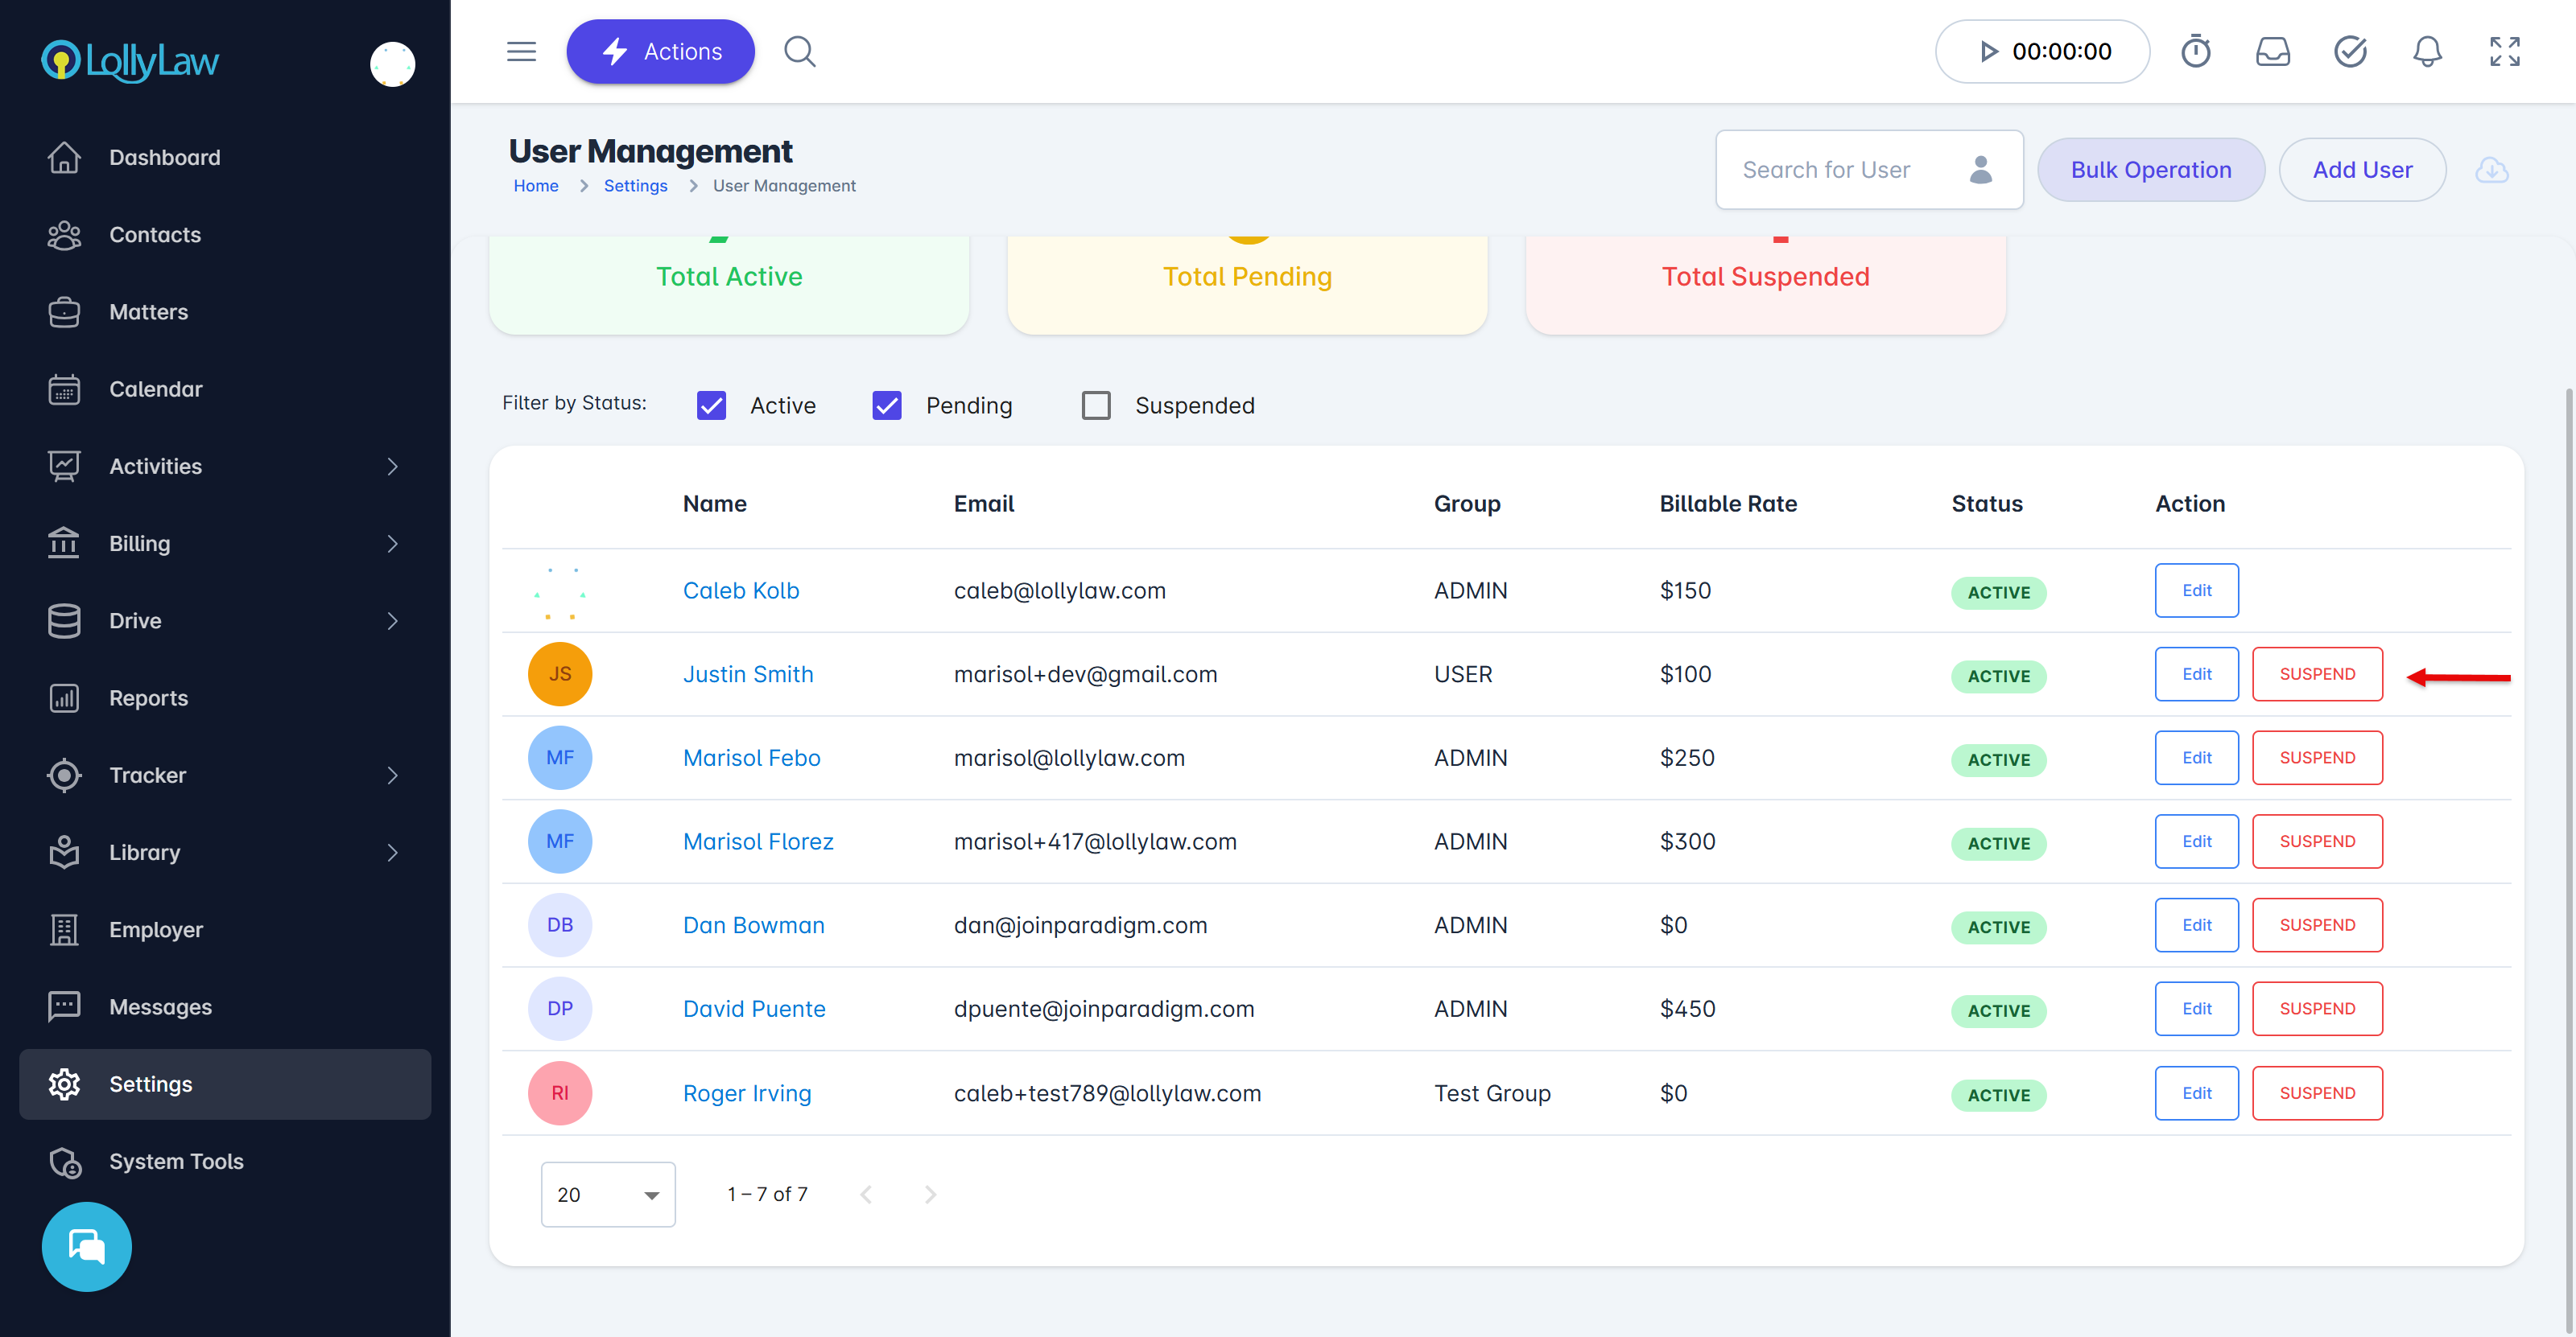Go to Matters in the sidebar
This screenshot has width=2576, height=1337.
148,312
